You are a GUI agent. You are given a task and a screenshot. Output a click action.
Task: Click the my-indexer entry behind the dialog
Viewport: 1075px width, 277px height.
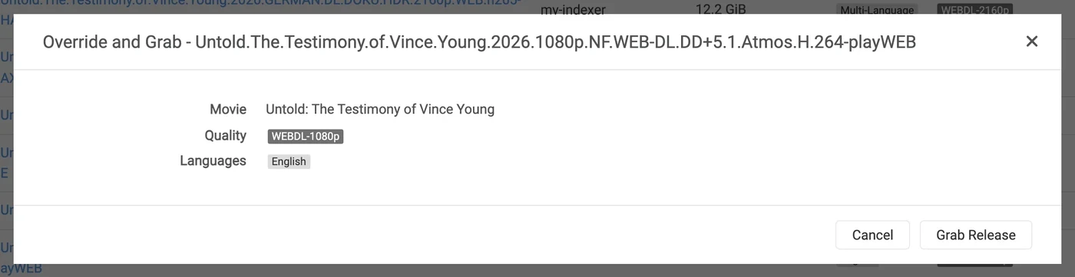coord(573,9)
